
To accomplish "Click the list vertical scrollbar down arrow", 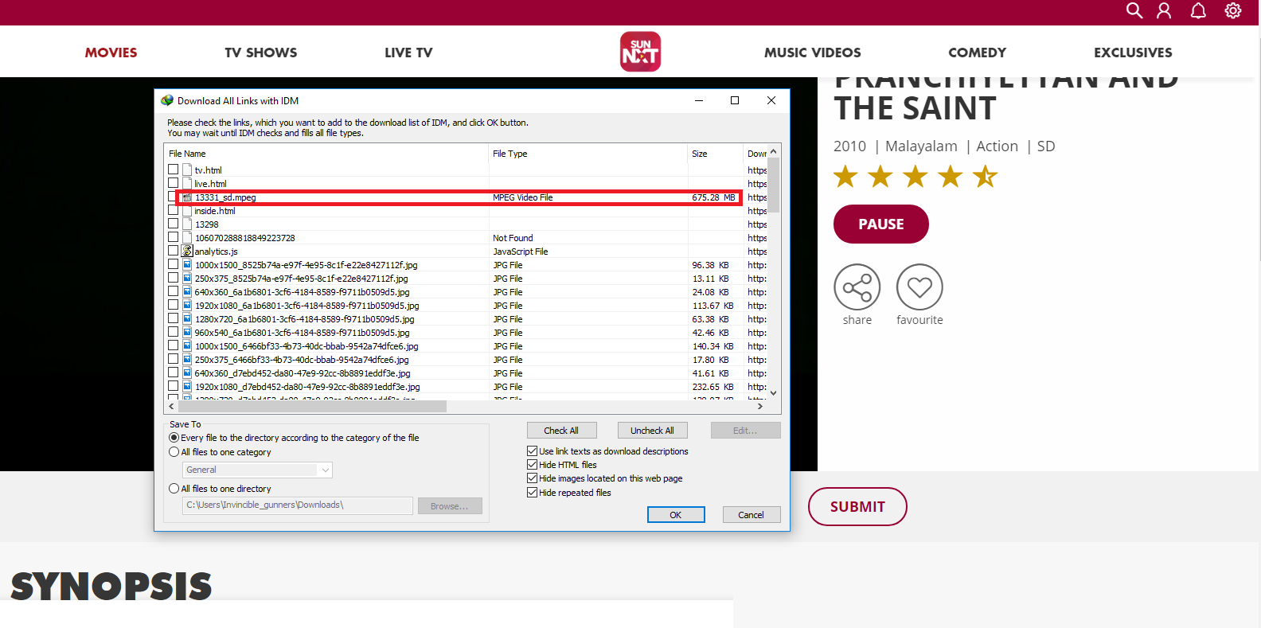I will point(773,393).
